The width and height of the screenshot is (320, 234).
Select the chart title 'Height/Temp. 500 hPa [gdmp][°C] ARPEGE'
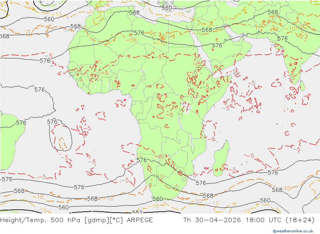(76, 220)
